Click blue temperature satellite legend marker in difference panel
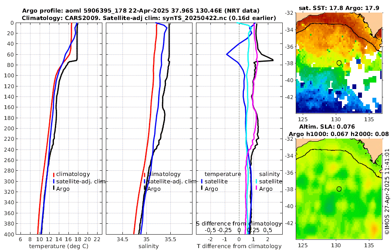 (202, 181)
